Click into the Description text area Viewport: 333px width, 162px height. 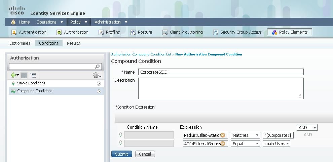click(221, 88)
